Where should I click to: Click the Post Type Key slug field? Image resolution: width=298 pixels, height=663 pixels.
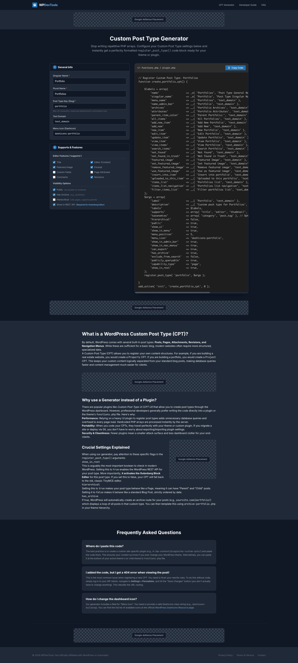(x=89, y=106)
